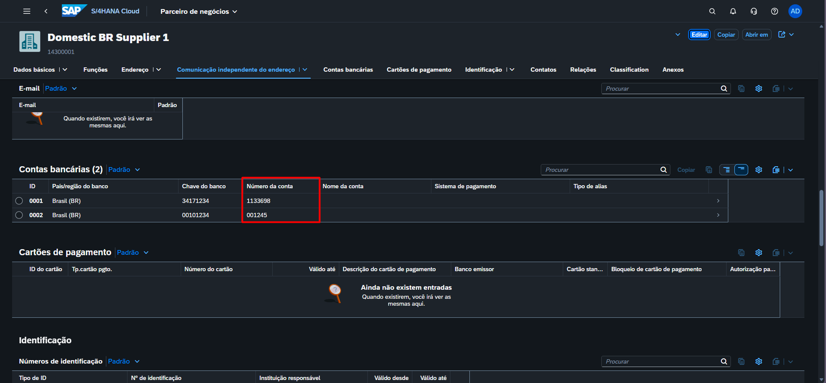Go to the Contatos tab
The height and width of the screenshot is (383, 826).
pyautogui.click(x=543, y=70)
